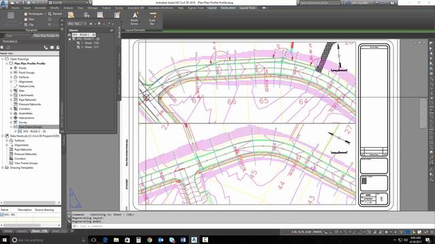Collapse the Plan-Plan-Profile-Profile drawing node
This screenshot has height=244, width=435.
tap(7, 63)
